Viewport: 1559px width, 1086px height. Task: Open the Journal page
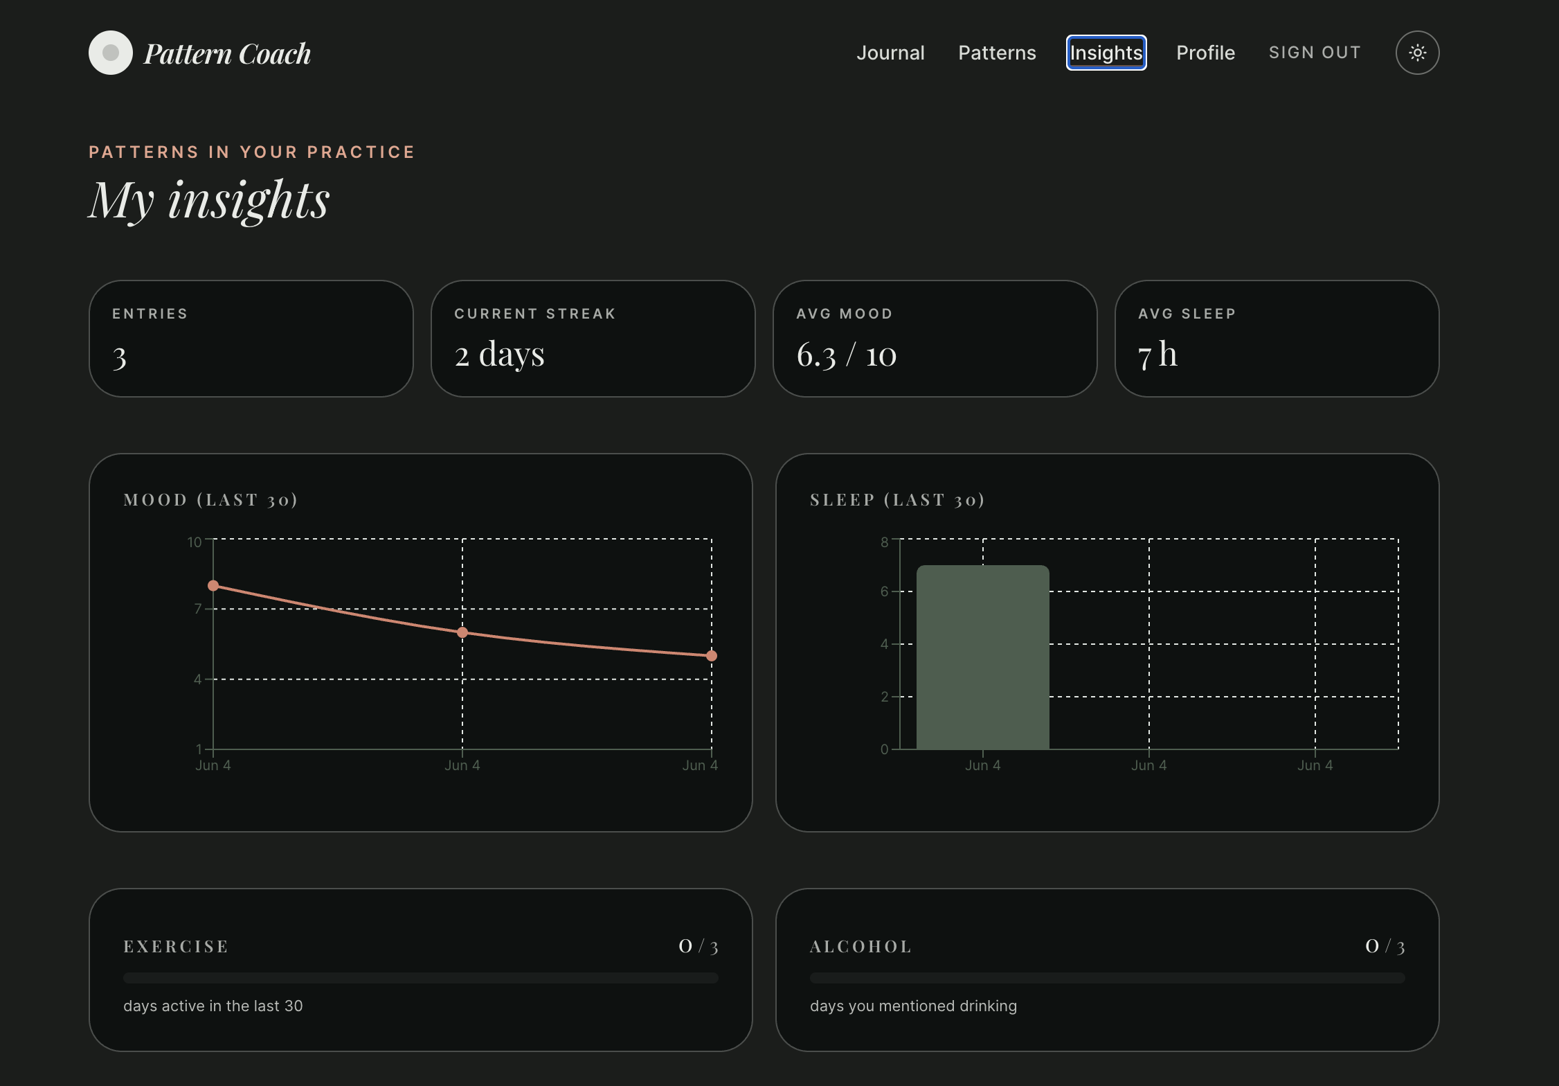[x=890, y=53]
